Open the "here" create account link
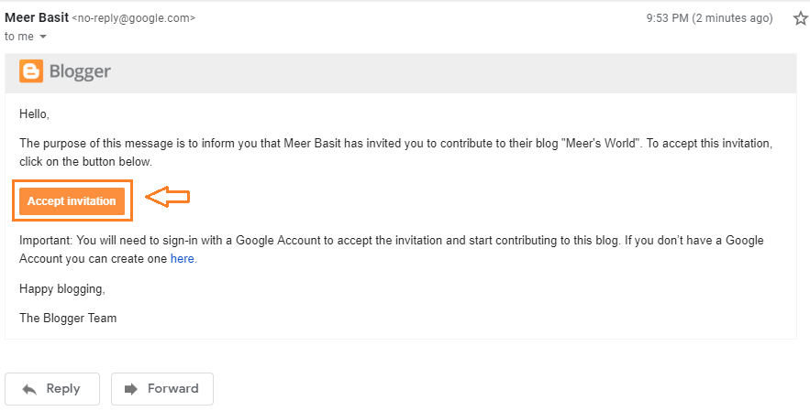Image resolution: width=810 pixels, height=411 pixels. tap(183, 259)
